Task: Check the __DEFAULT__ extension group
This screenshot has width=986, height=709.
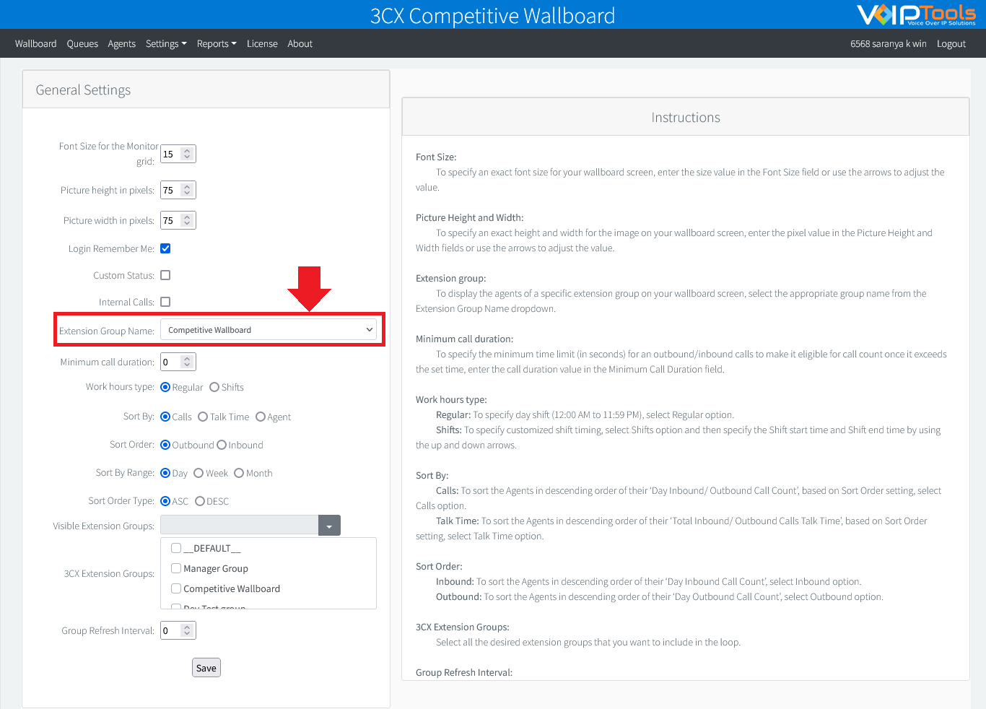Action: [x=176, y=548]
